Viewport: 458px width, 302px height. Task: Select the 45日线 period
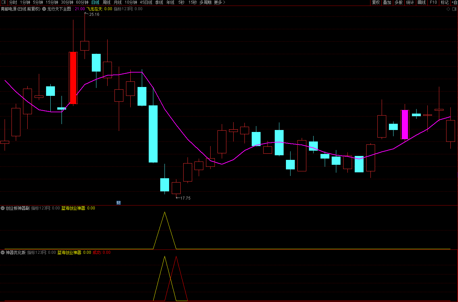146,2
